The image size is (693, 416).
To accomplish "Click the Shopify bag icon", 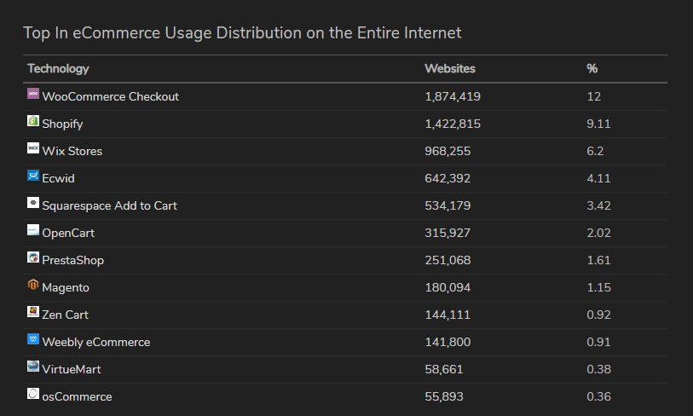I will click(33, 121).
